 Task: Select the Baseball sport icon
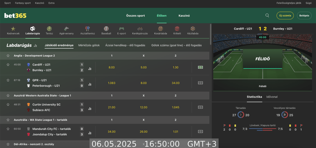tap(106, 29)
